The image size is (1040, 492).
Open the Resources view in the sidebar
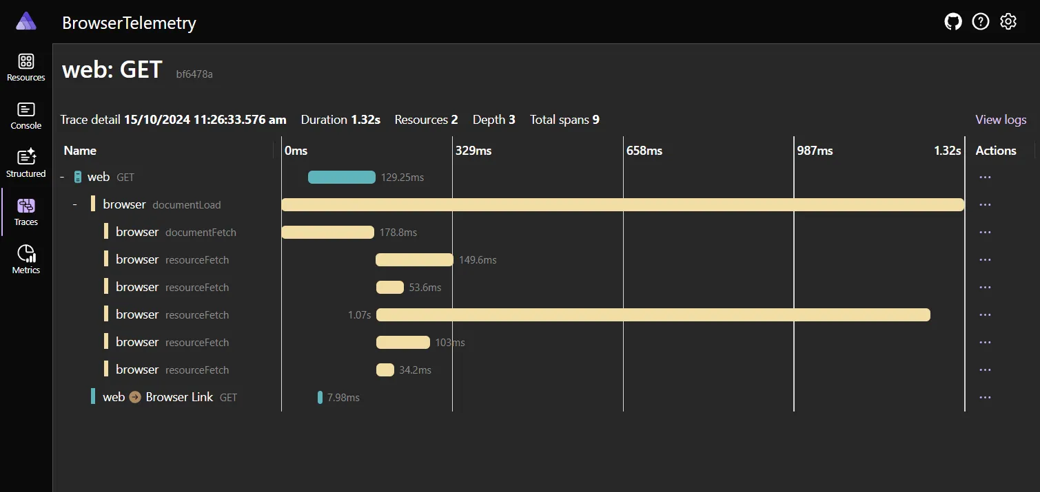click(x=26, y=66)
